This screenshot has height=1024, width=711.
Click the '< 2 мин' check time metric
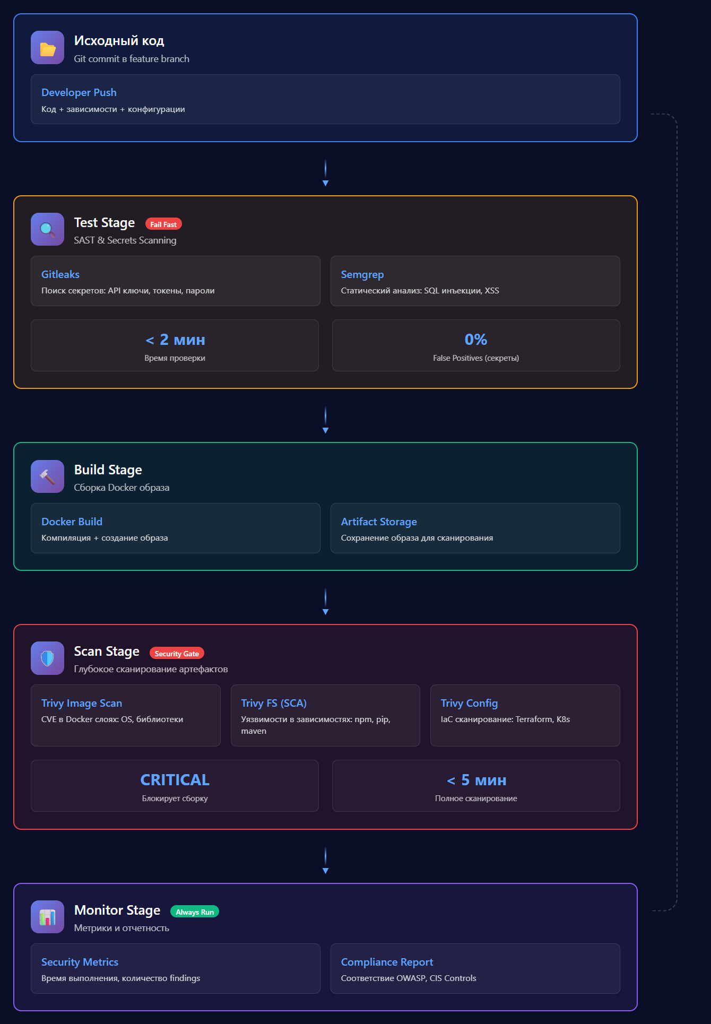click(175, 345)
